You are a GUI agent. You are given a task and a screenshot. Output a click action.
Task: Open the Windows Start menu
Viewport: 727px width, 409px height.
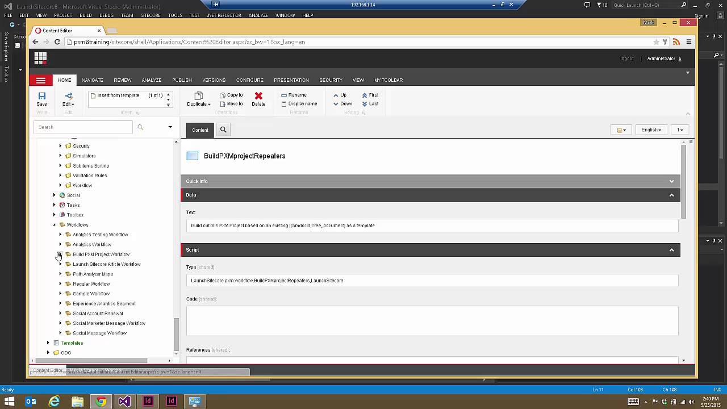point(9,402)
